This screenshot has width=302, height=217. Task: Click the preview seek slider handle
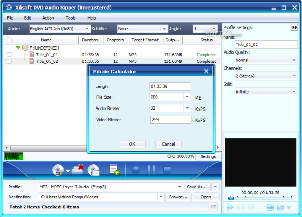[231, 198]
